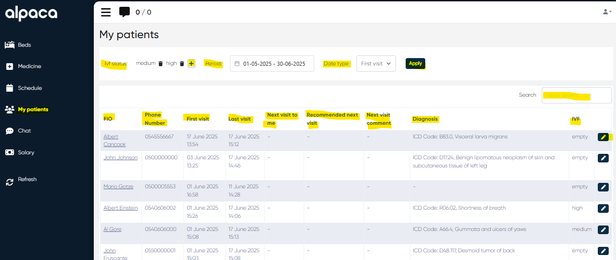The width and height of the screenshot is (616, 260).
Task: Edit Albert Cancook's patient record
Action: click(x=603, y=137)
